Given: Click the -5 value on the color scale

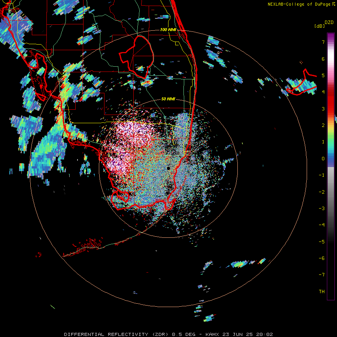Looking at the screenshot, I should [322, 242].
